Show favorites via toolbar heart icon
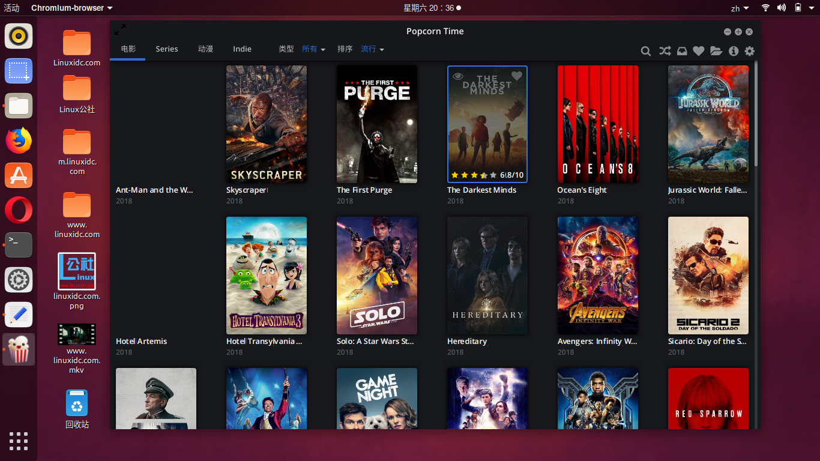 tap(698, 51)
